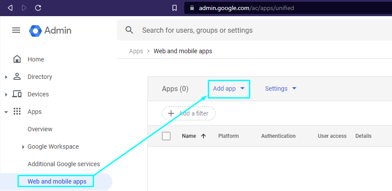Click the Home house icon

[17, 59]
